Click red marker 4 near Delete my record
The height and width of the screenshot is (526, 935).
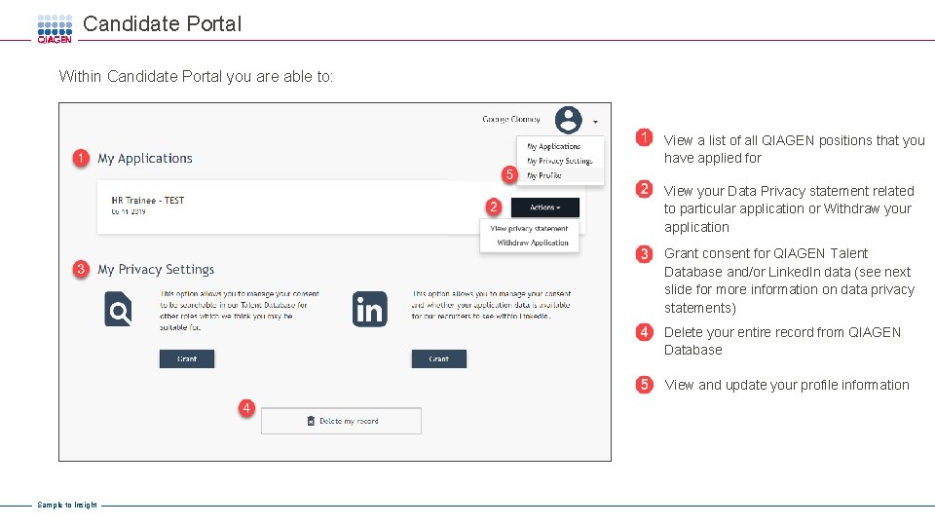pos(247,408)
